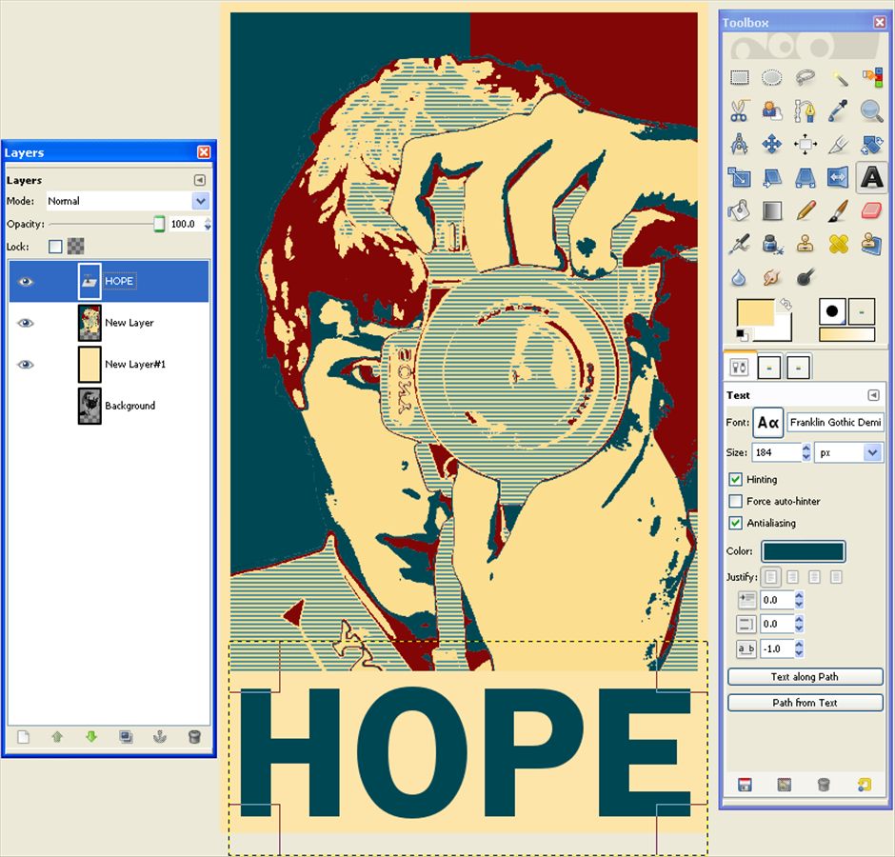Image resolution: width=895 pixels, height=857 pixels.
Task: Select the Flip tool
Action: pos(839,177)
